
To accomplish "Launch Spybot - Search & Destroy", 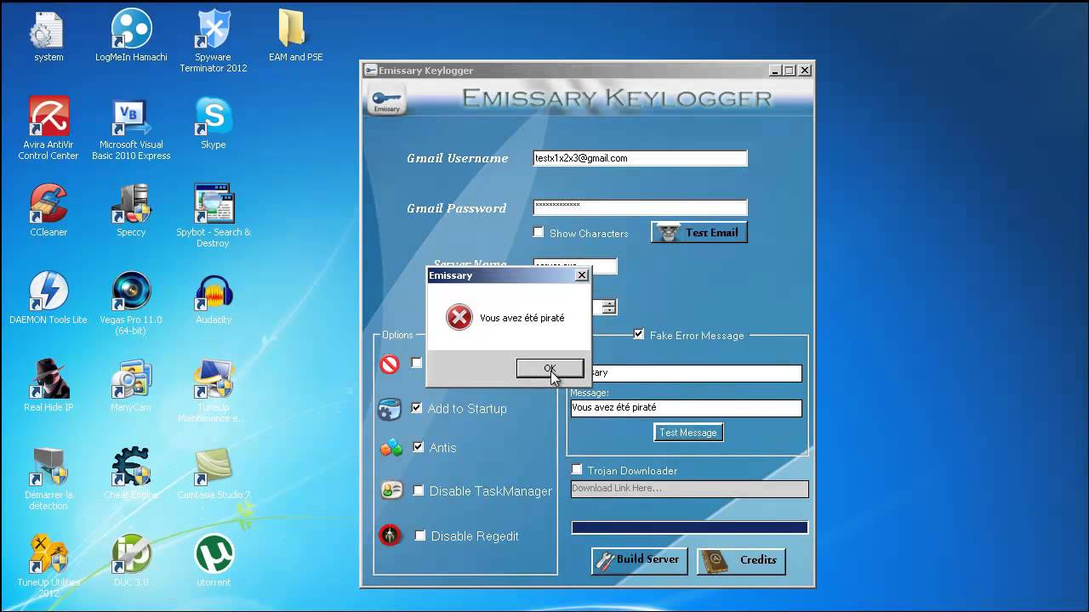I will [213, 216].
